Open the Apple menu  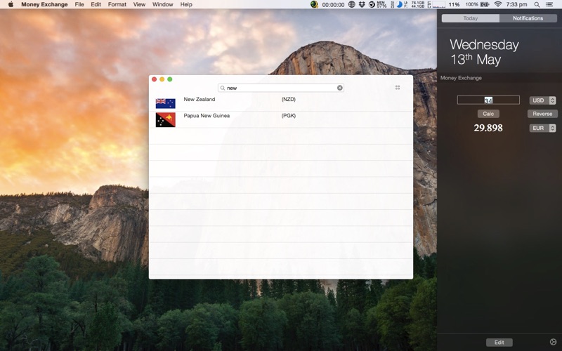click(11, 4)
